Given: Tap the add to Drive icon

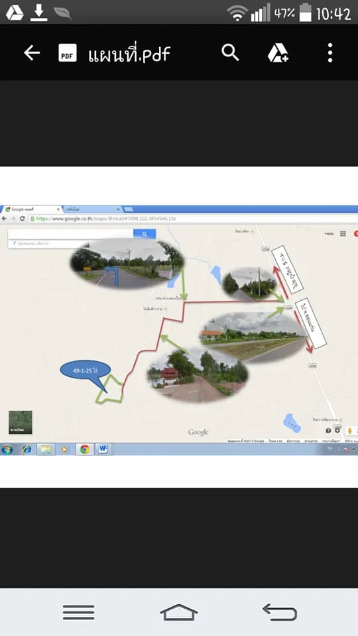Looking at the screenshot, I should [x=278, y=53].
